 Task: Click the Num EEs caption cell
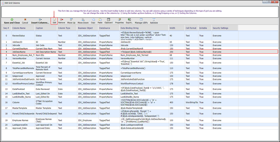point(46,55)
